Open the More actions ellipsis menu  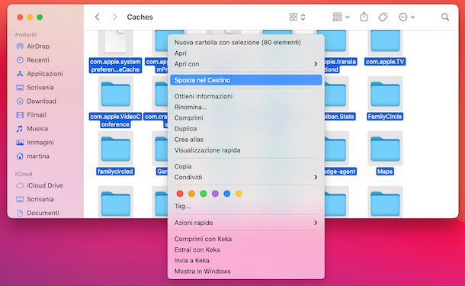pyautogui.click(x=406, y=17)
